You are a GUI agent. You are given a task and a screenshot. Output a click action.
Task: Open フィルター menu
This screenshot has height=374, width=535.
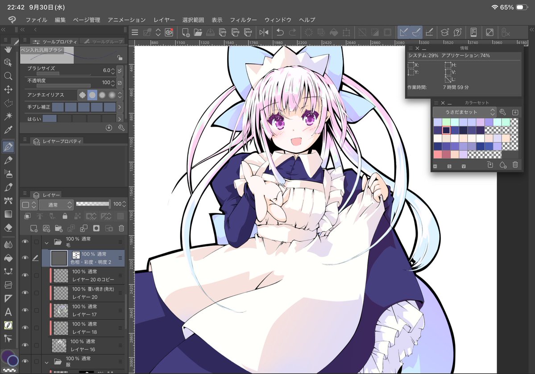pos(243,20)
